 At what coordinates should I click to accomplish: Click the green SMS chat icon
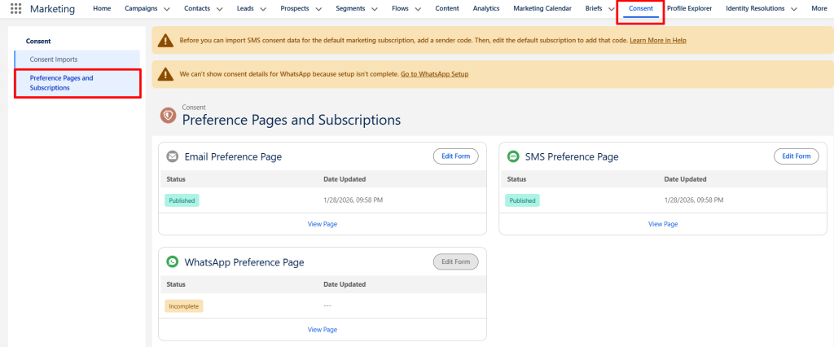click(x=513, y=156)
